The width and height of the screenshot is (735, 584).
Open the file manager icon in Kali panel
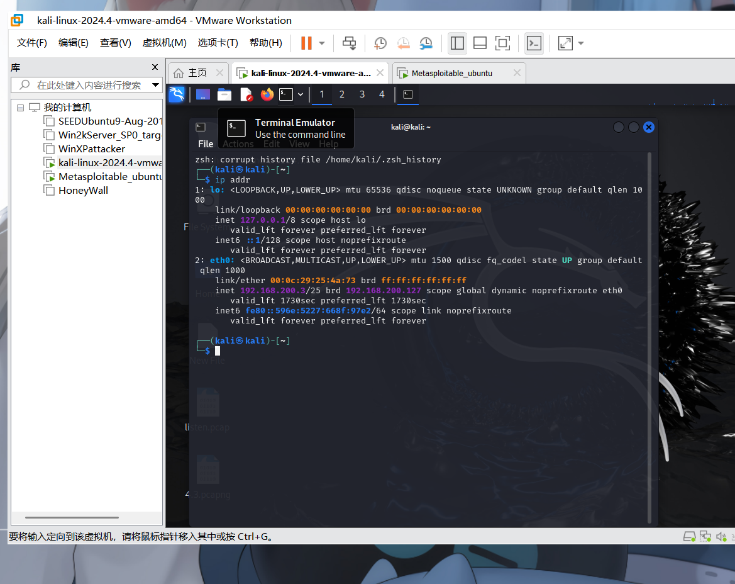click(224, 94)
